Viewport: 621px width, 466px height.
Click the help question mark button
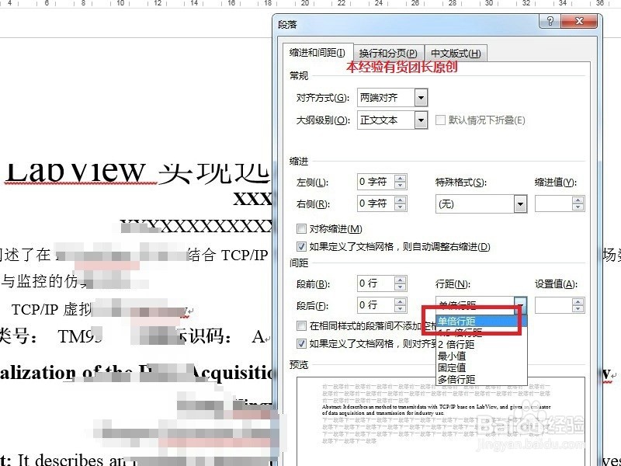[550, 22]
